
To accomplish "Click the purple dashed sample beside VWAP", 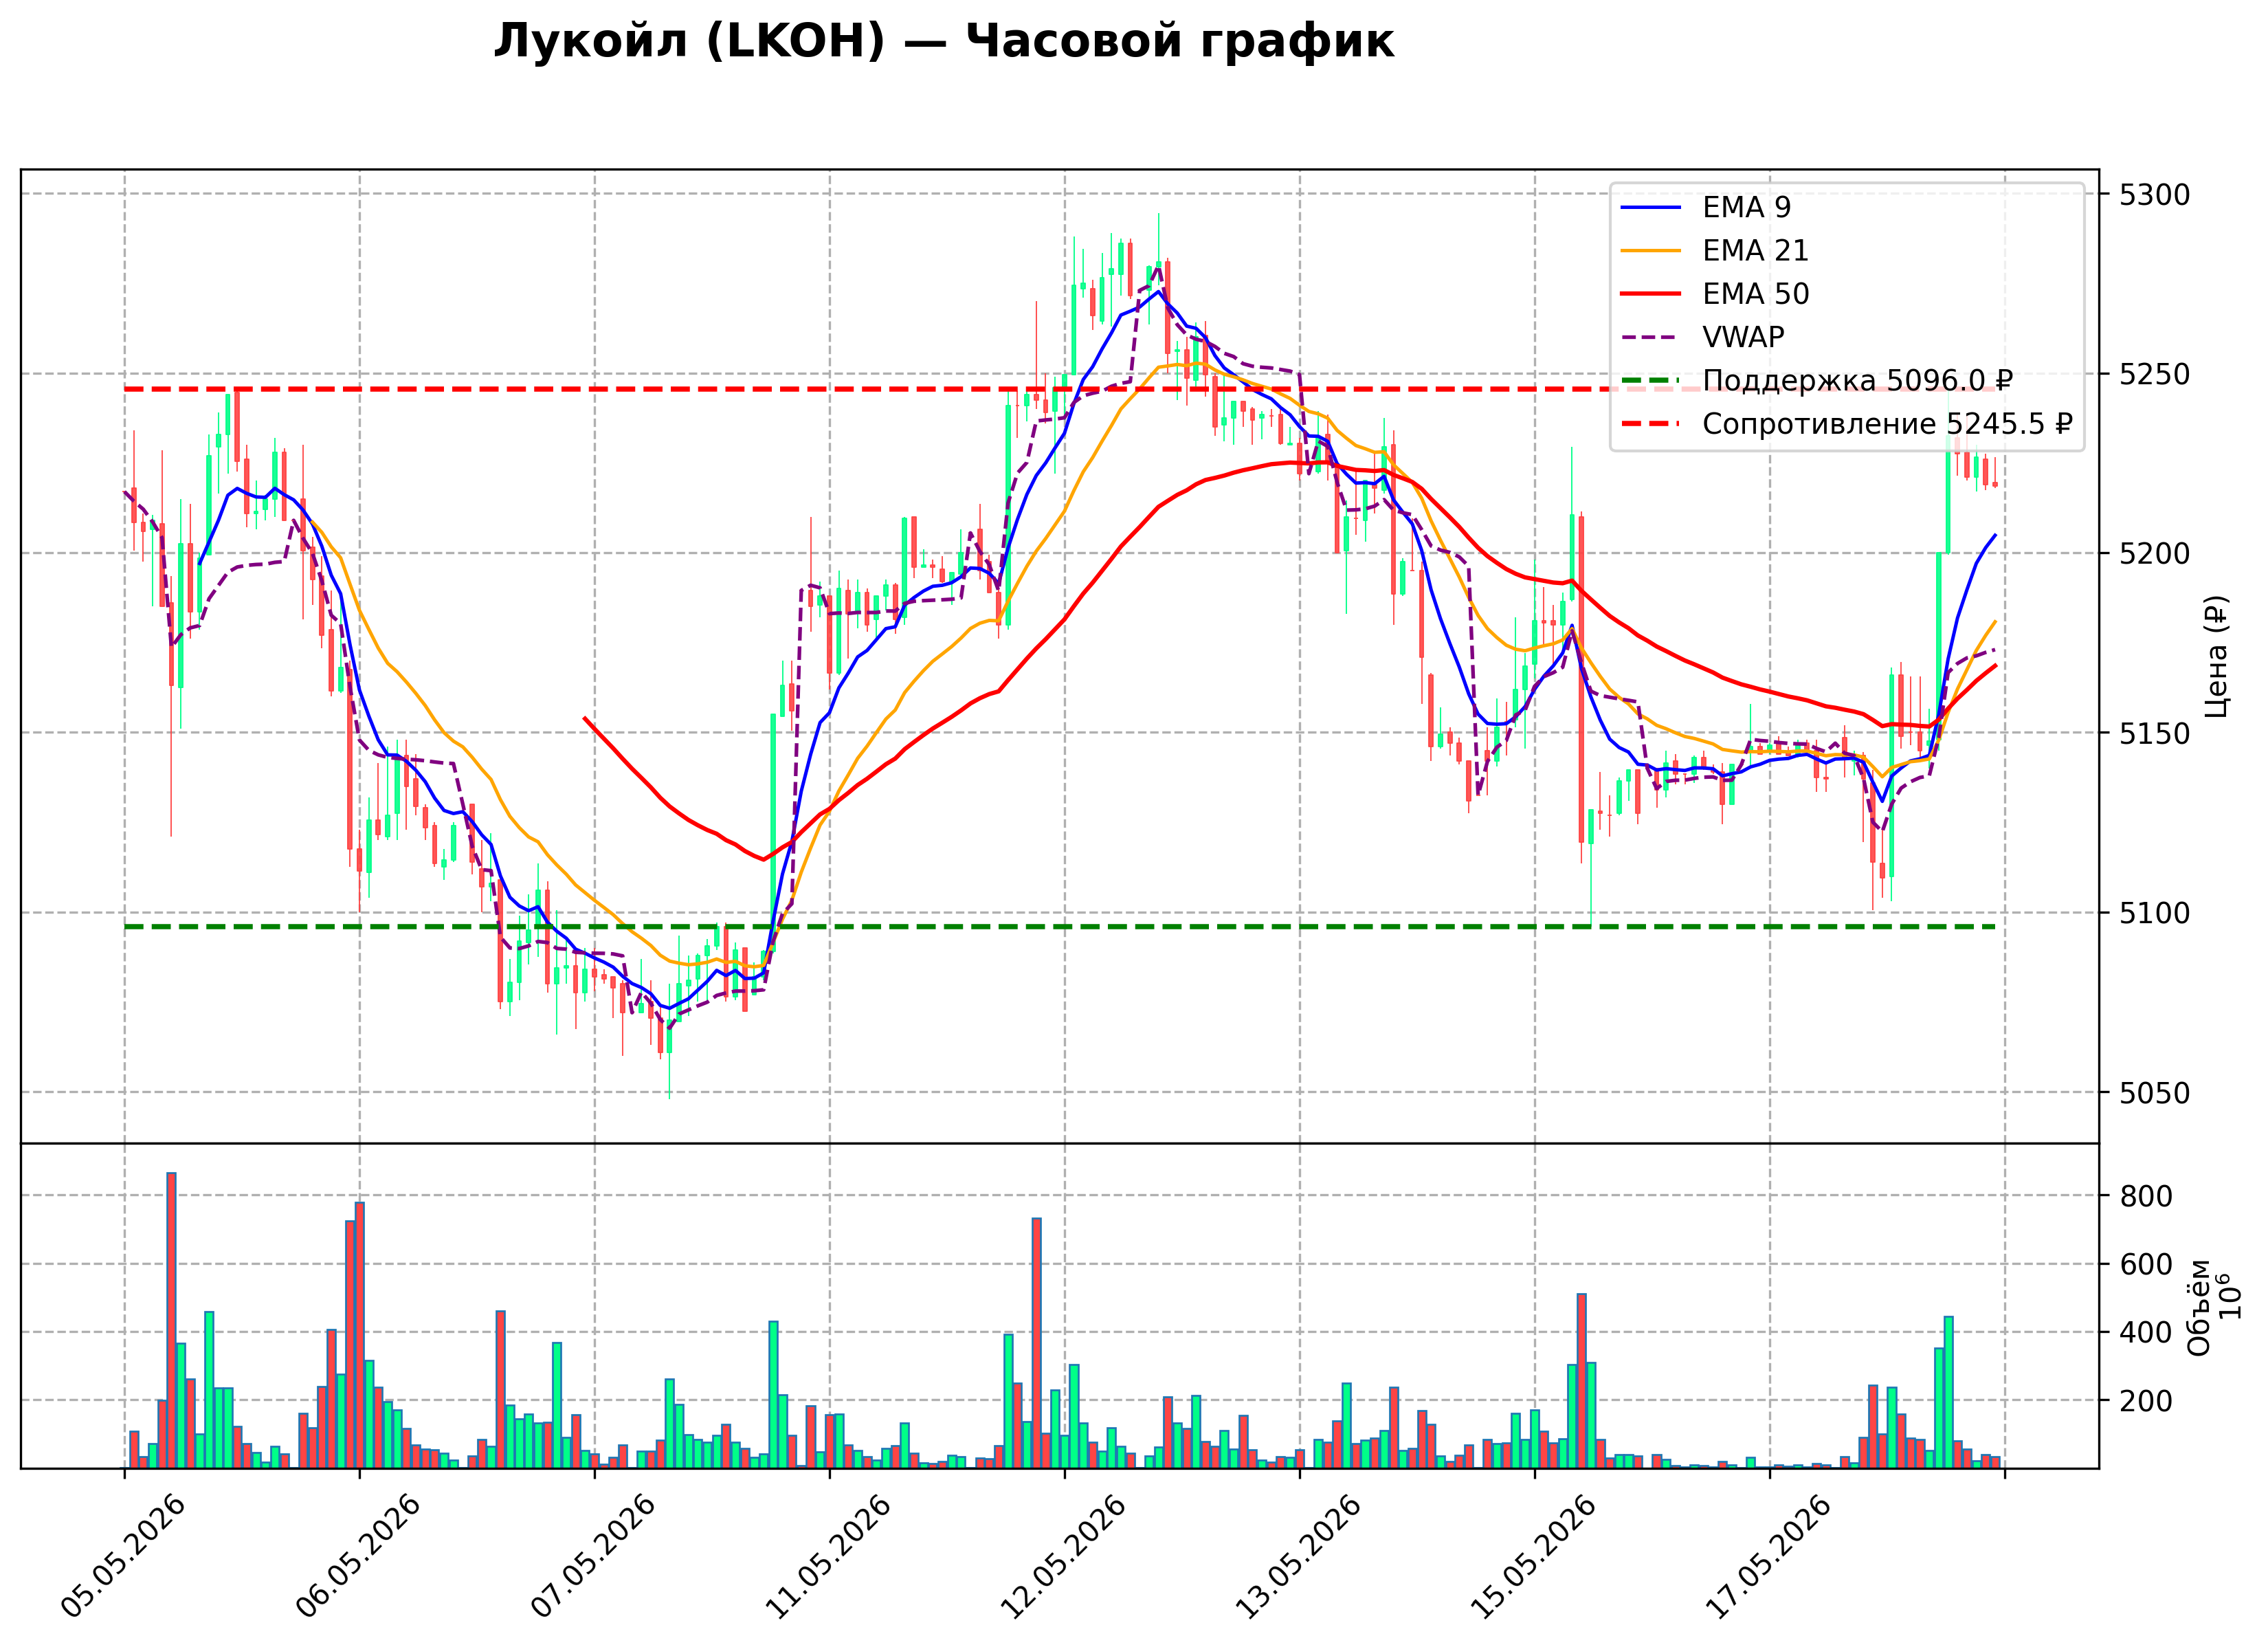I will [x=1651, y=338].
